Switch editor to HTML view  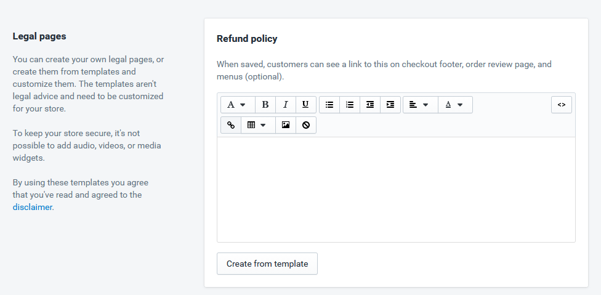562,105
